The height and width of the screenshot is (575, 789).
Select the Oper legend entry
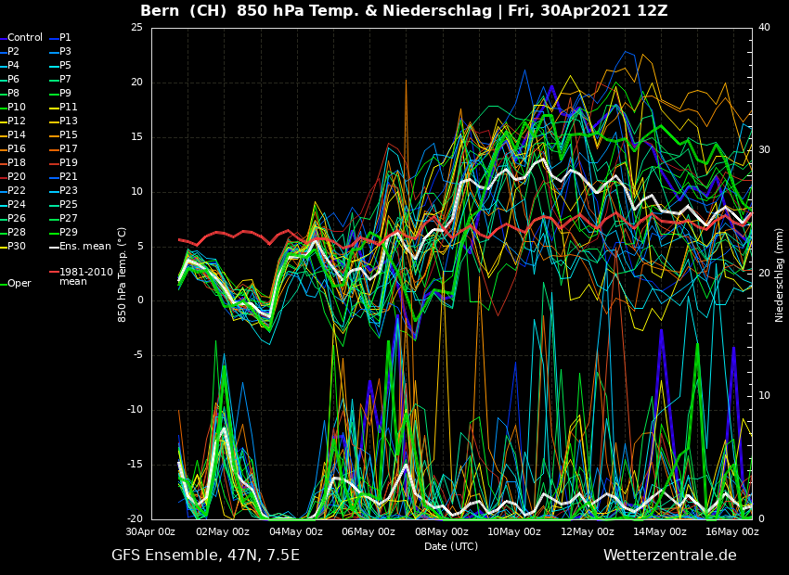19,284
